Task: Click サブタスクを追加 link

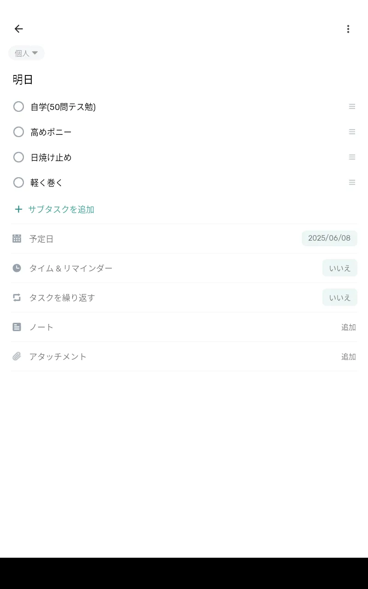Action: (x=61, y=209)
